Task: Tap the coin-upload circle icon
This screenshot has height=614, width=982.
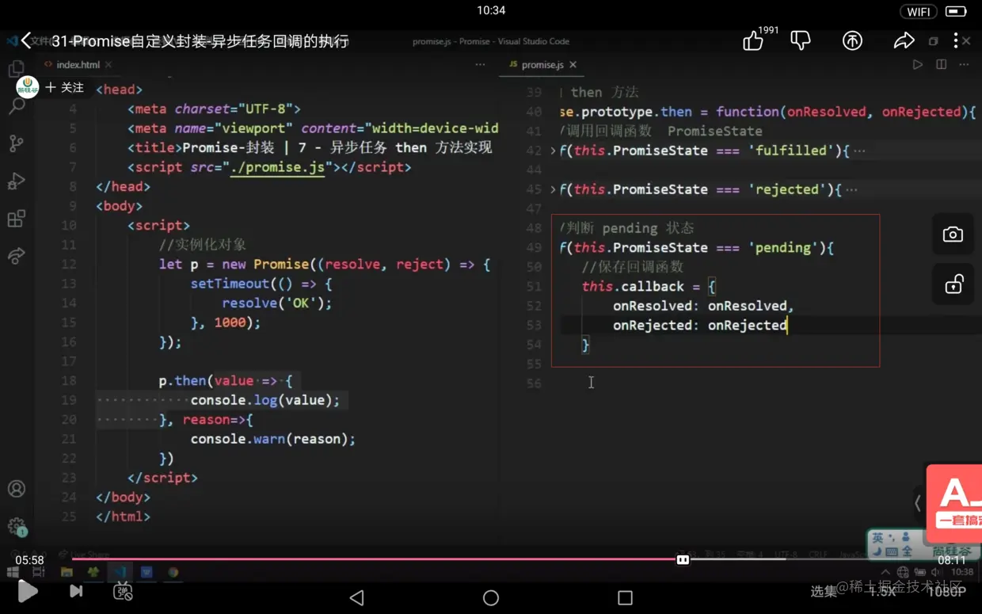Action: click(852, 40)
